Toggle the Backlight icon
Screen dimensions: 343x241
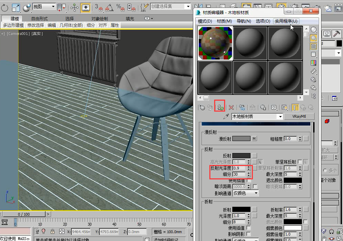click(314, 38)
